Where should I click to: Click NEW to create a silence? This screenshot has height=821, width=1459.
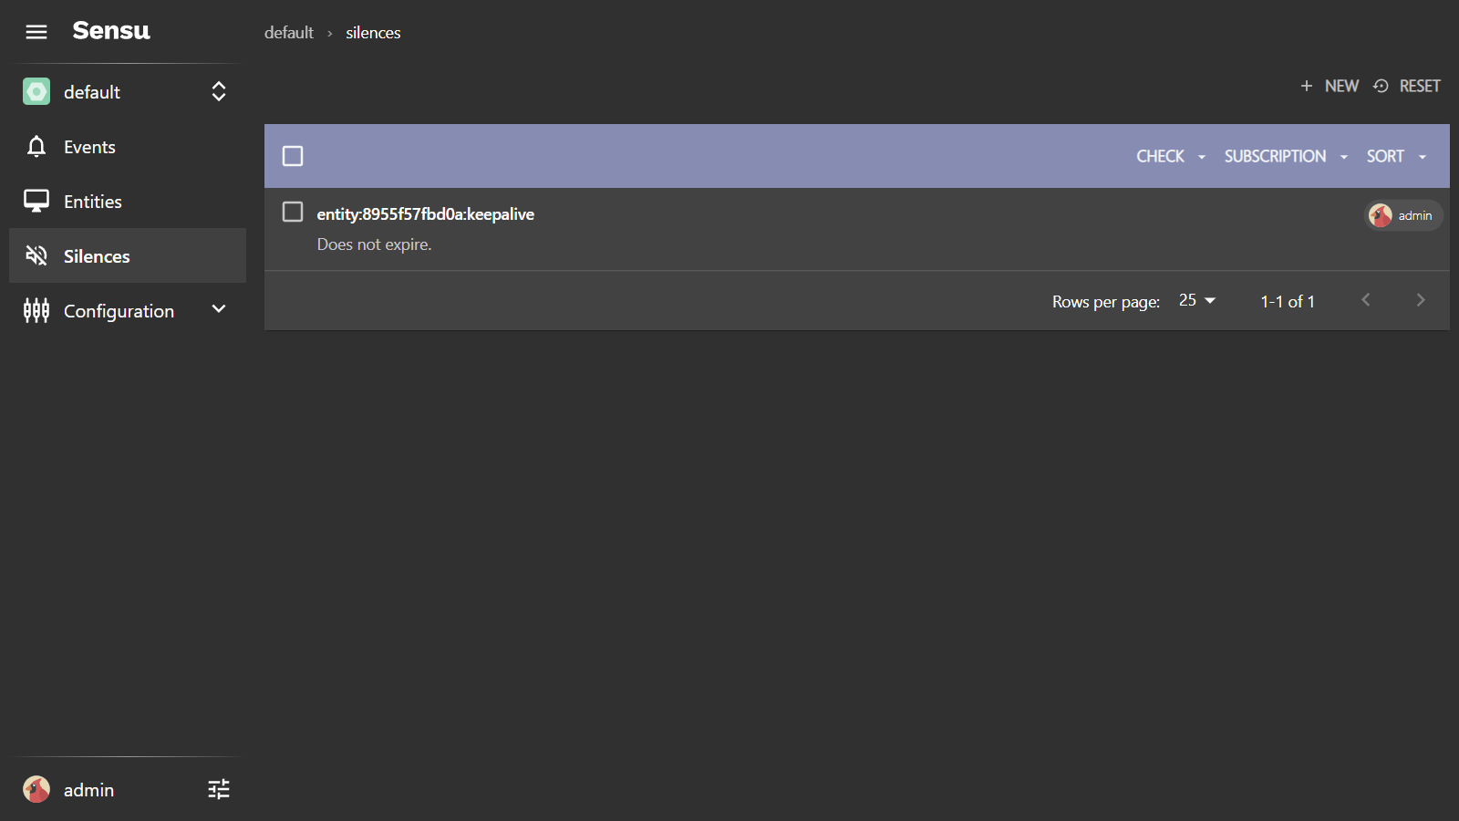coord(1330,86)
